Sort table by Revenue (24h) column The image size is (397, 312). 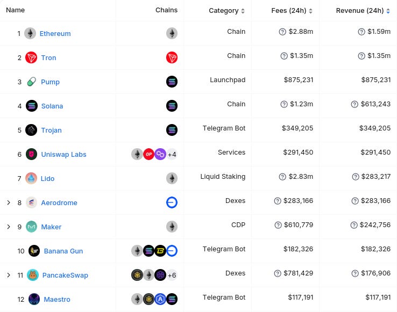click(363, 11)
